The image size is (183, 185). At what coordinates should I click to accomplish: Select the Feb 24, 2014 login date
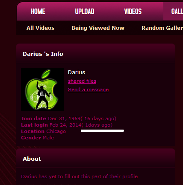coord(65,125)
